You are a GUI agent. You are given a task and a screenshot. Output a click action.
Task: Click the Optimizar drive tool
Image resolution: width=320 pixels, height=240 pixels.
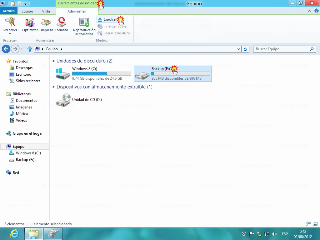30,25
